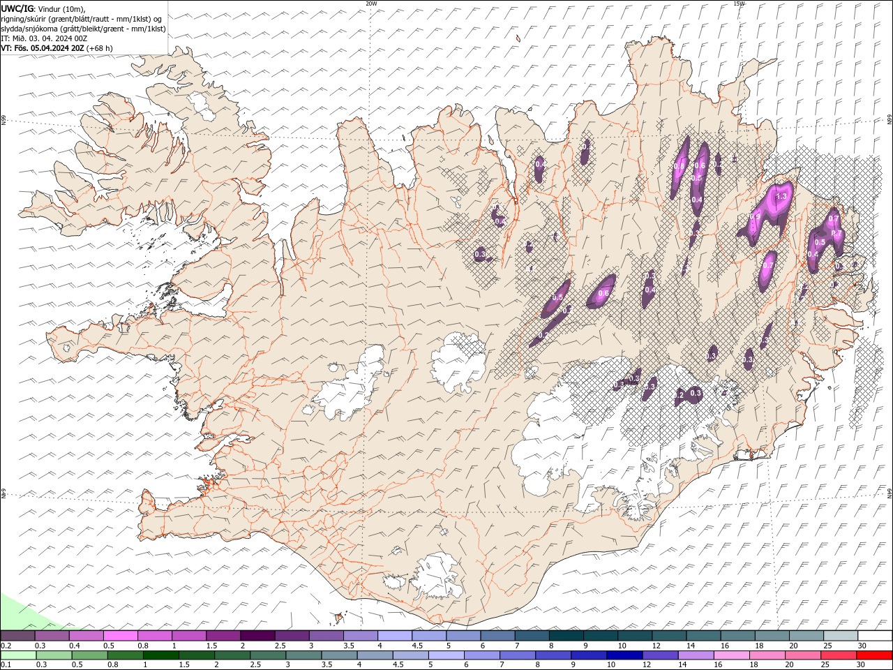
Task: Select the dark teal 8–9 swatch, upper legend row
Action: [x=566, y=636]
